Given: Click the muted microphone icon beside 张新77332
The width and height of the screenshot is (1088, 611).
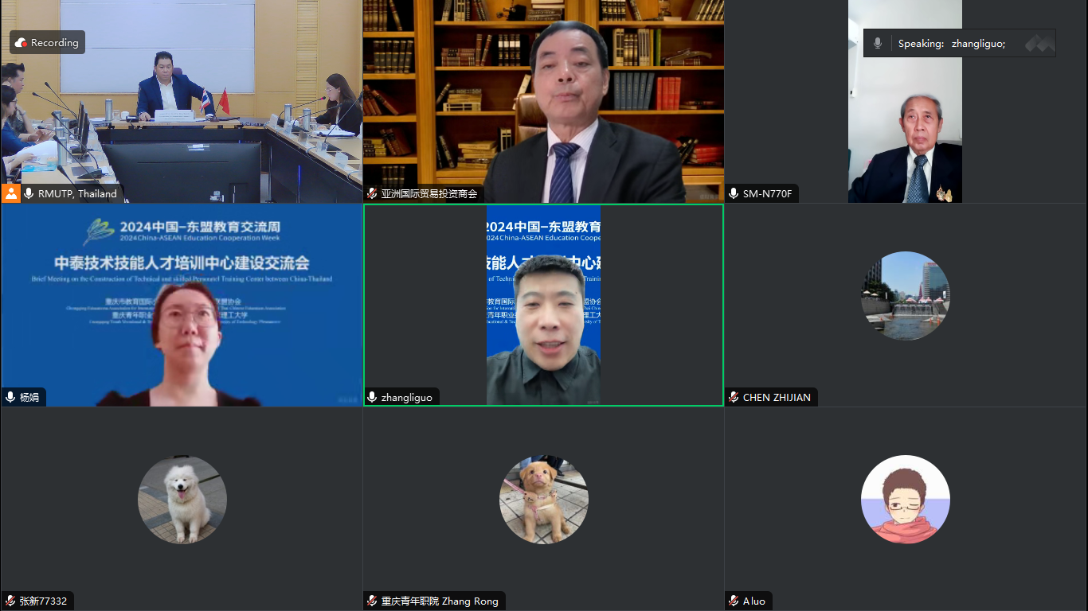Looking at the screenshot, I should pyautogui.click(x=10, y=601).
